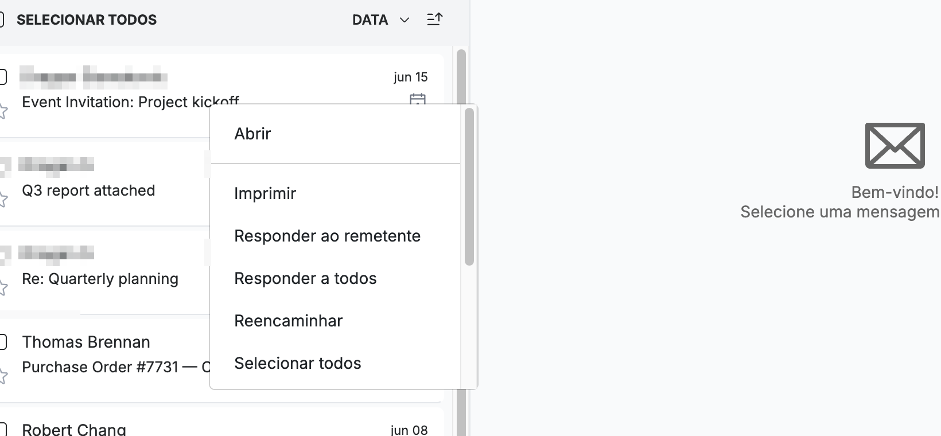
Task: Click the envelope icon in preview pane
Action: (895, 146)
